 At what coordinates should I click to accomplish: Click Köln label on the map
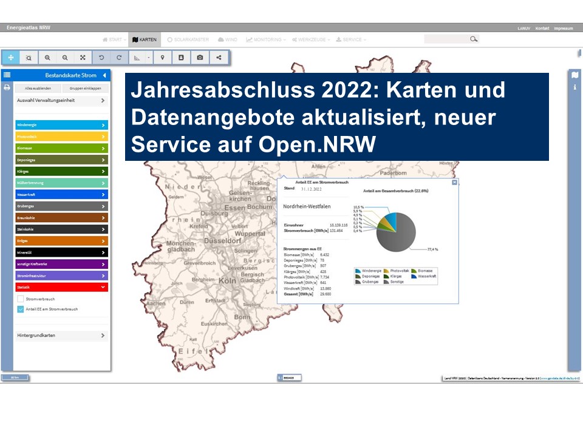[227, 280]
